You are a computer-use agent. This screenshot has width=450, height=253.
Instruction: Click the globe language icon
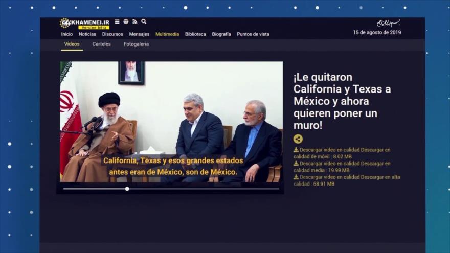pos(126,22)
